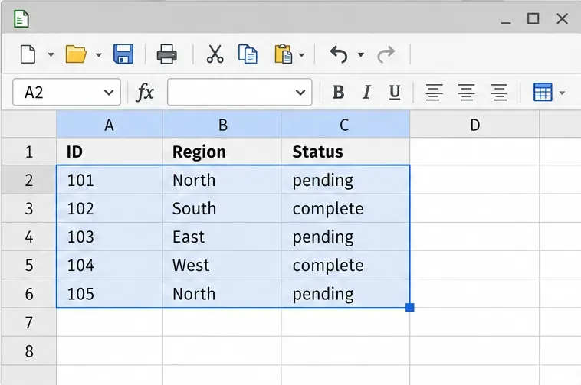Click the Name Box showing A2
581x385 pixels.
(67, 92)
